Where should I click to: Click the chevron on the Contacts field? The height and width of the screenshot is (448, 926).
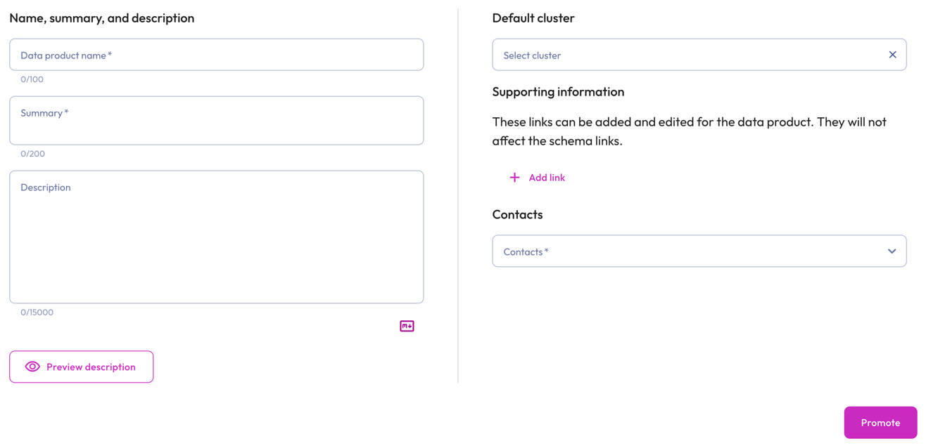pos(892,251)
